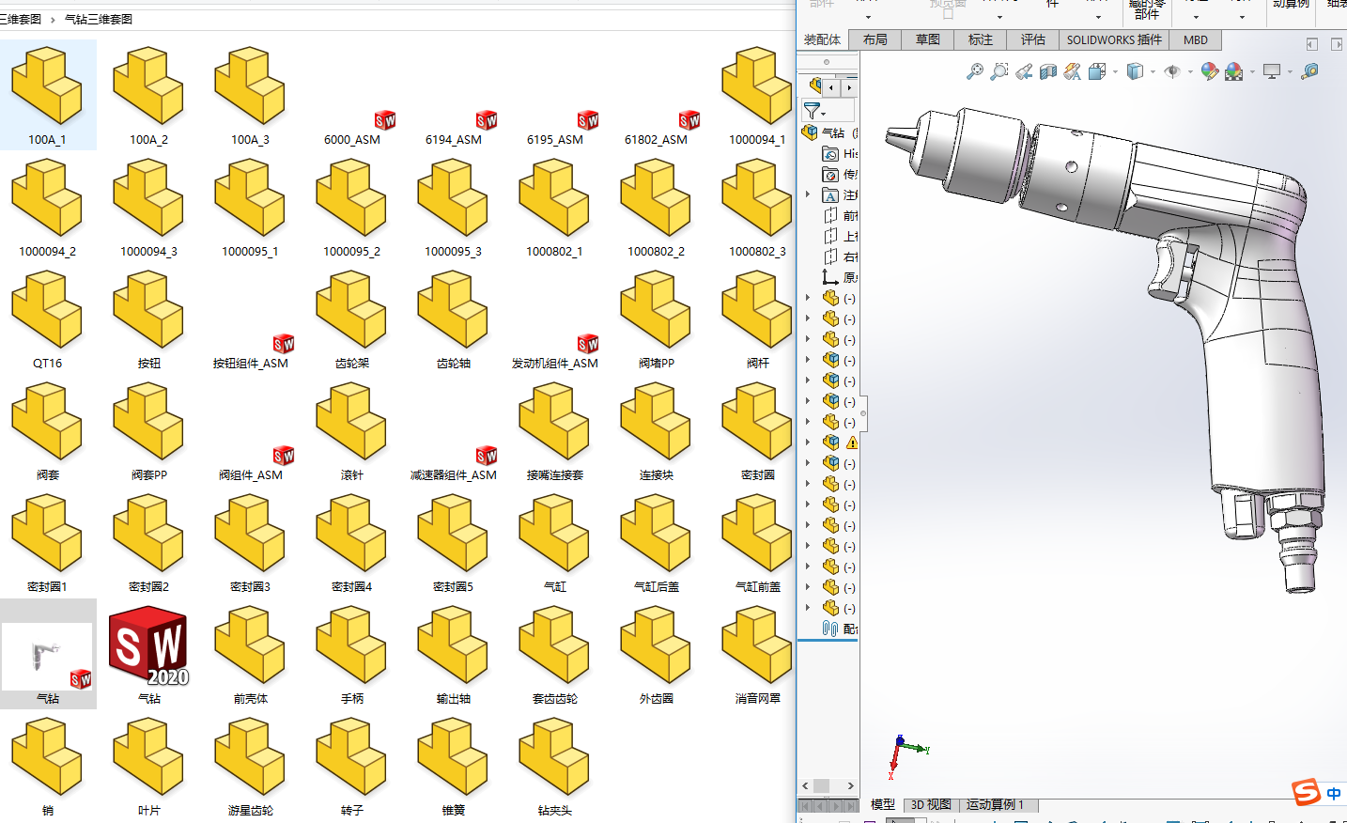Expand the component with warning icon
The width and height of the screenshot is (1347, 823).
(x=808, y=443)
